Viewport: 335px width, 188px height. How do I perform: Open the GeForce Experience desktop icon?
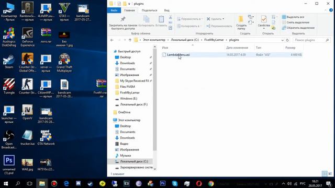[28, 37]
